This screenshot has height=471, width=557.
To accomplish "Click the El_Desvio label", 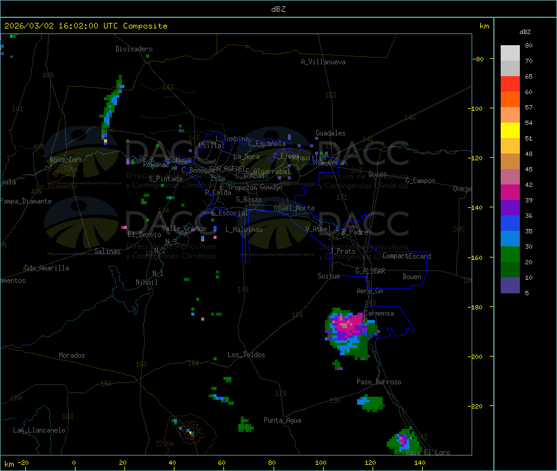I will (144, 235).
